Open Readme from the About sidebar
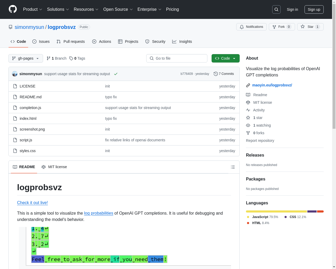This screenshot has width=336, height=269. click(x=256, y=95)
